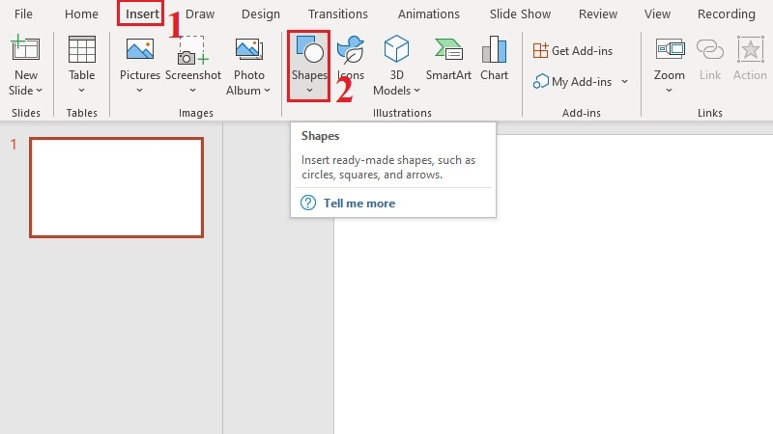
Task: Click the help question mark icon in tooltip
Action: [x=308, y=203]
